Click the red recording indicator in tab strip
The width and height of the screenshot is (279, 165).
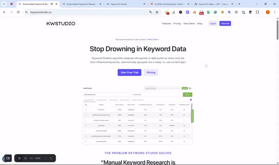point(11,4)
